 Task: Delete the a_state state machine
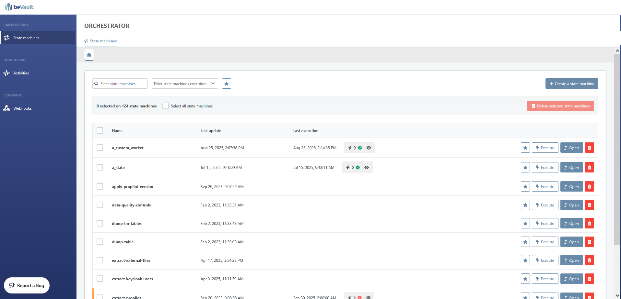pyautogui.click(x=589, y=168)
